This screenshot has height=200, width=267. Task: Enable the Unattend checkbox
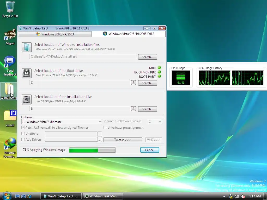click(23, 134)
